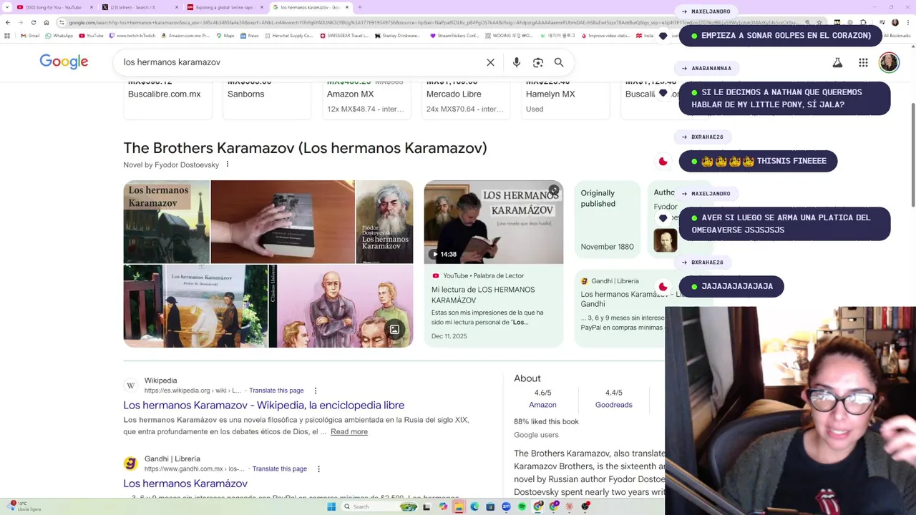Open WhatsApp bookmark
The height and width of the screenshot is (515, 916).
(x=59, y=35)
